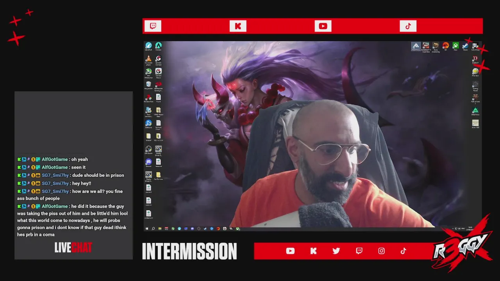Open the Battle.net desktop shortcut
The height and width of the screenshot is (281, 500).
coord(148,124)
